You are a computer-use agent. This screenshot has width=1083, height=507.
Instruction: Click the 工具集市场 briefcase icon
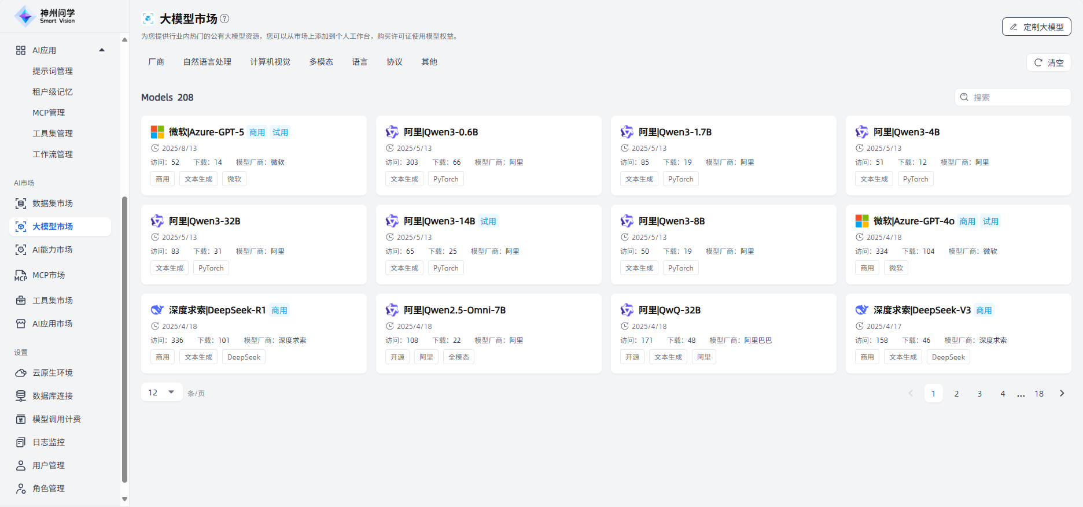coord(21,301)
